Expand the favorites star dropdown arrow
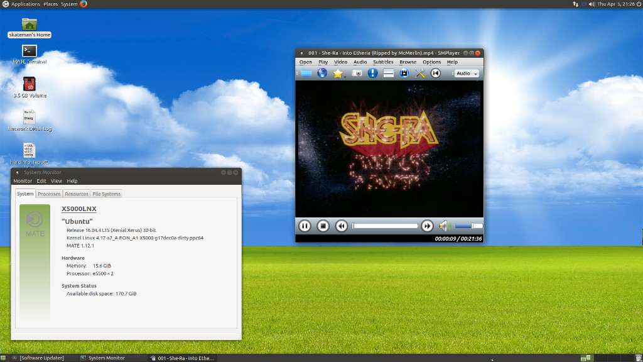The image size is (643, 362). pyautogui.click(x=345, y=76)
